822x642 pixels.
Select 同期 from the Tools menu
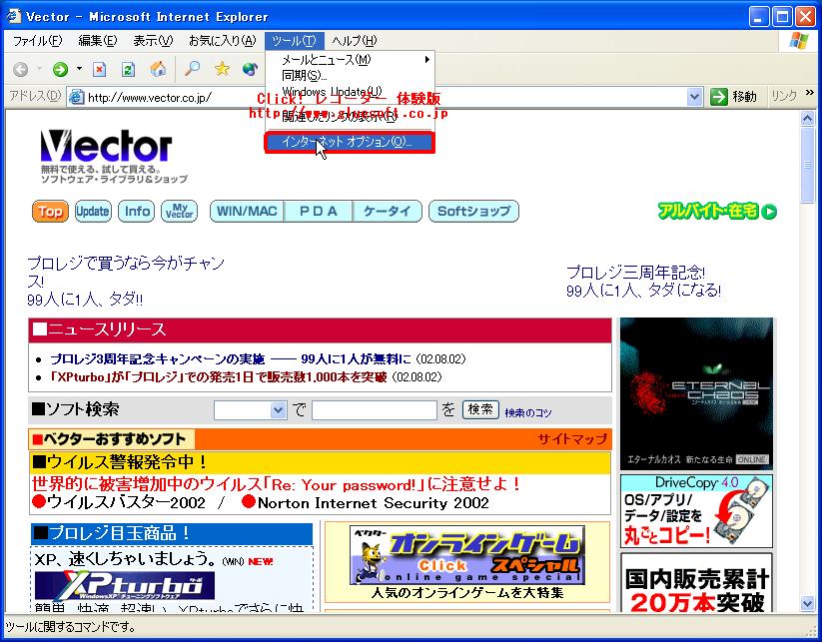click(351, 76)
